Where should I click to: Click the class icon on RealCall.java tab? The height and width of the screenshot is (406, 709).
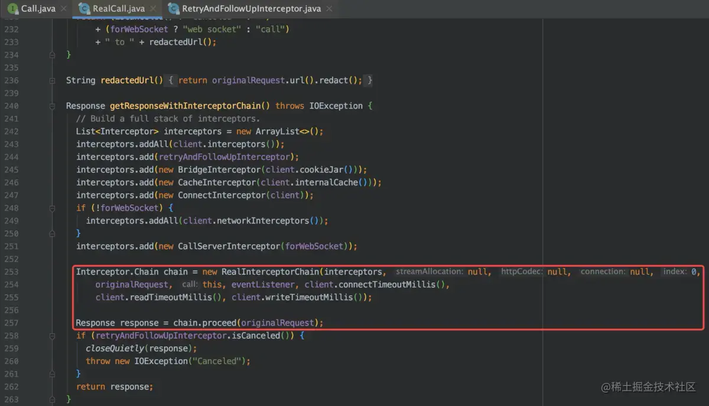[x=85, y=9]
